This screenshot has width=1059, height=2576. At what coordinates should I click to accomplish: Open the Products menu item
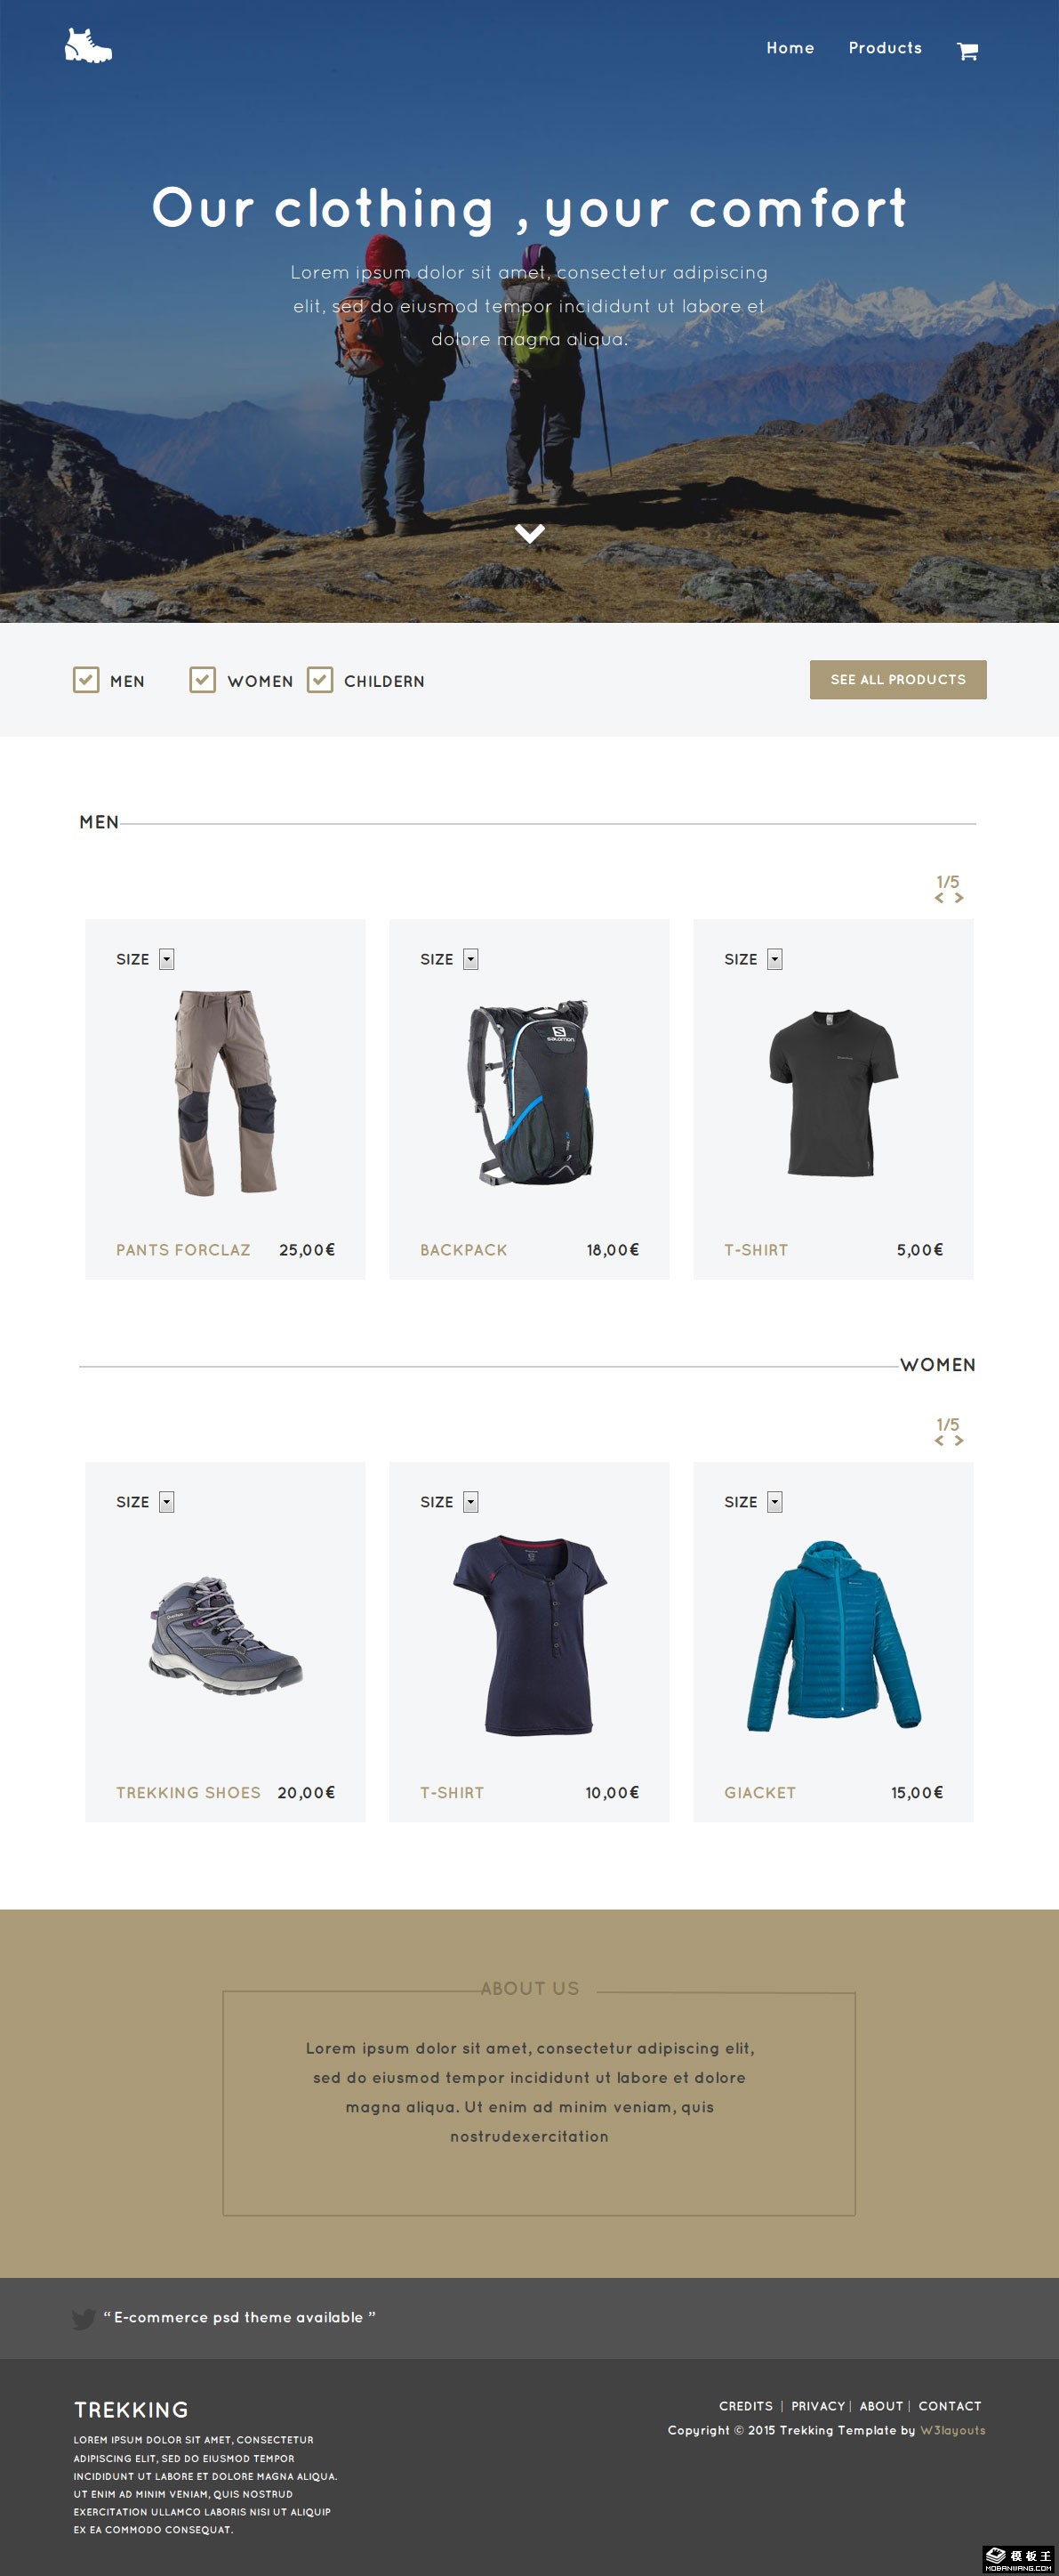[885, 48]
